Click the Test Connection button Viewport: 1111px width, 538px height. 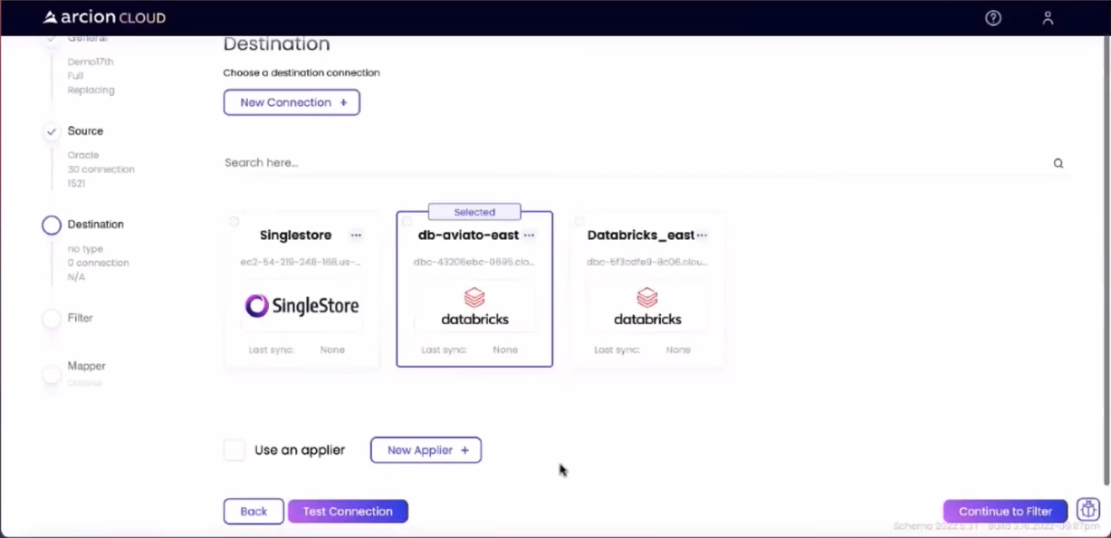pos(348,511)
